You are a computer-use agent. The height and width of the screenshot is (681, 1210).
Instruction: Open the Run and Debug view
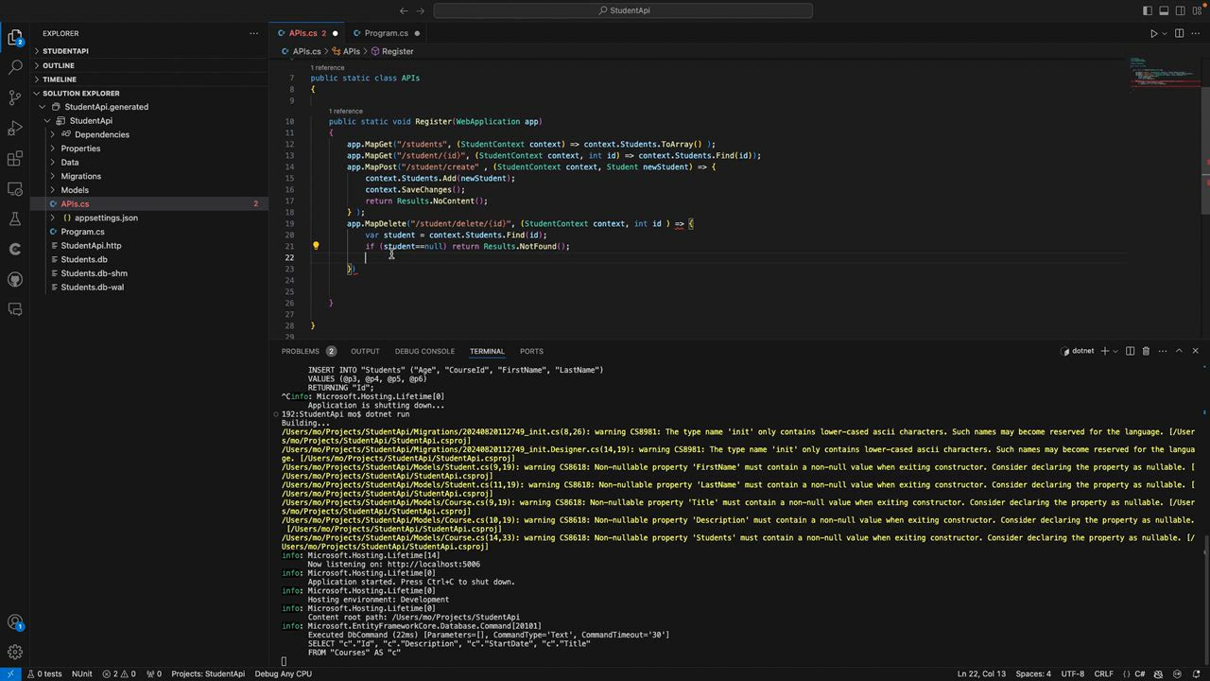click(x=15, y=128)
